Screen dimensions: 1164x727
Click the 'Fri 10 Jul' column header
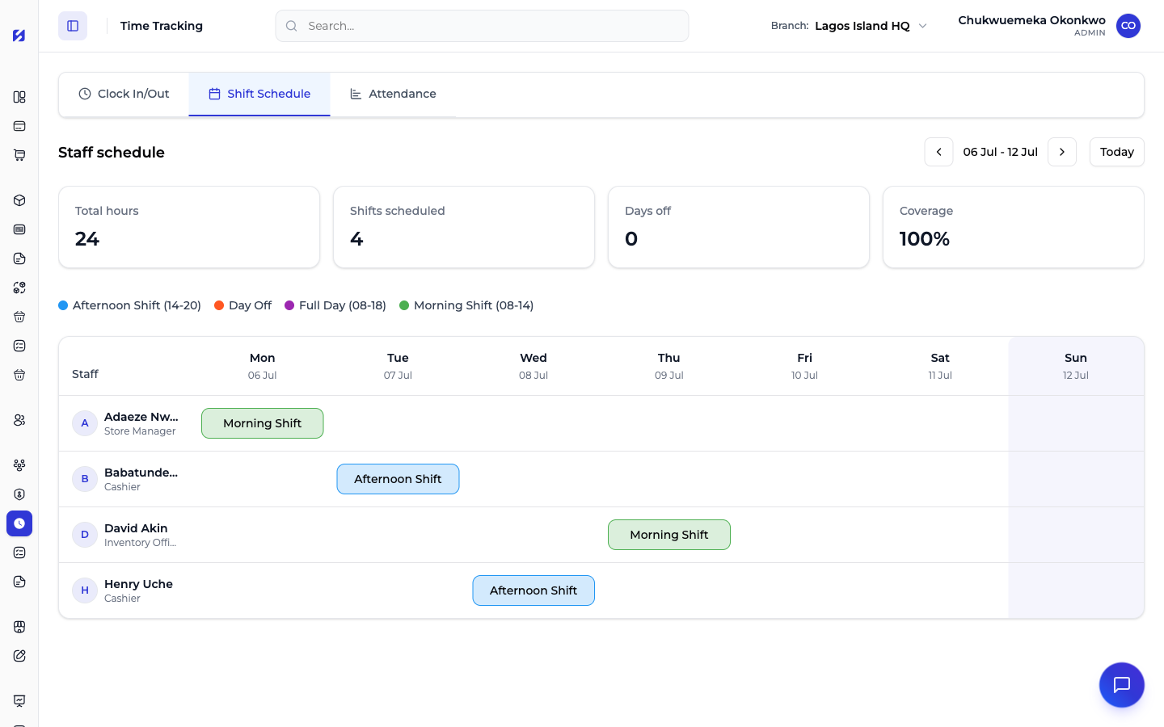point(805,366)
